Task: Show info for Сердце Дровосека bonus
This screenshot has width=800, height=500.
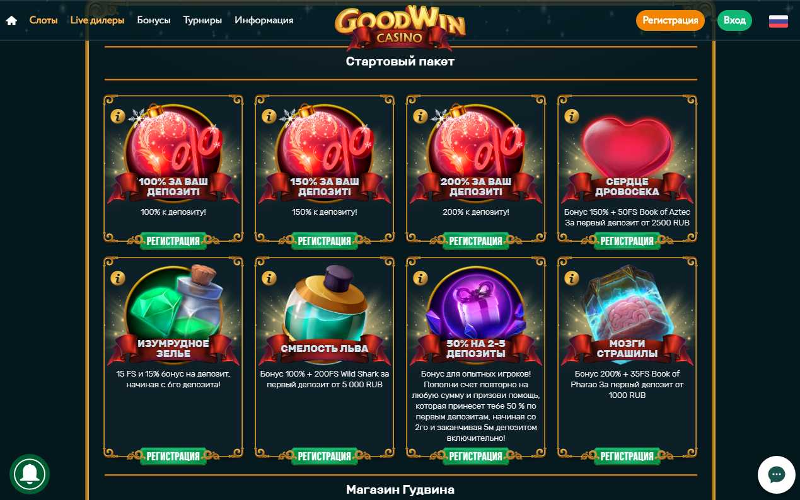Action: (572, 116)
